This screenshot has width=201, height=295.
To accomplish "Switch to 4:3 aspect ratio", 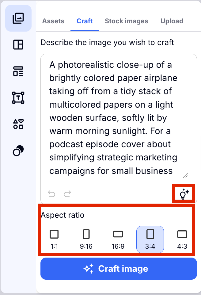I will tap(182, 239).
